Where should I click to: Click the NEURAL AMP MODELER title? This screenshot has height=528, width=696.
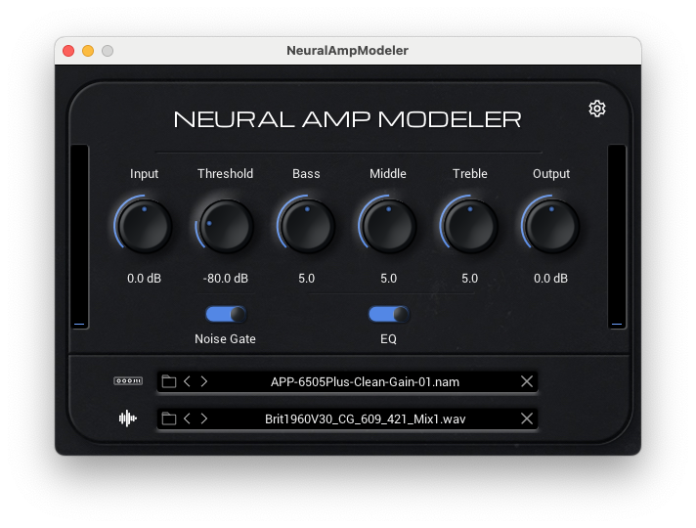tap(348, 119)
